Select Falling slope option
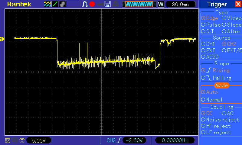This screenshot has height=145, width=242. coord(216,78)
